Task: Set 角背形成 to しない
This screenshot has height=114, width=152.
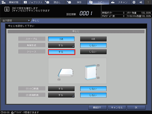Action: [93, 45]
